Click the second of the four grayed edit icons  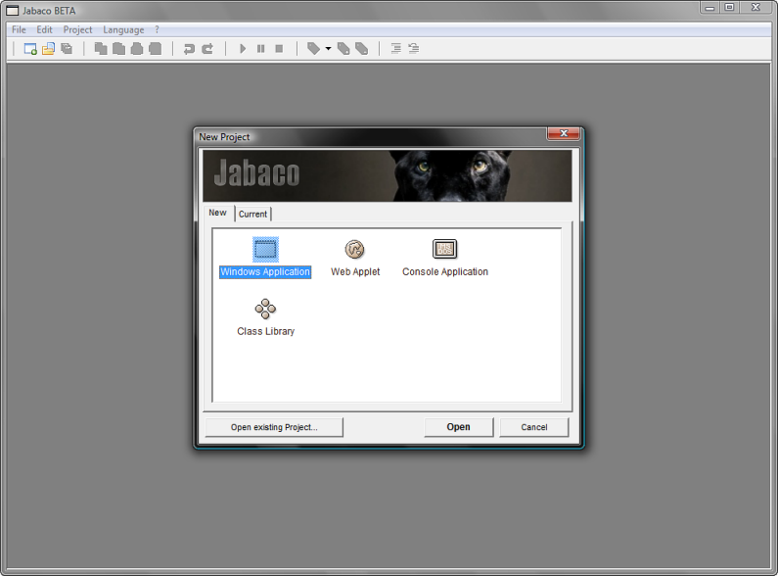tap(119, 49)
